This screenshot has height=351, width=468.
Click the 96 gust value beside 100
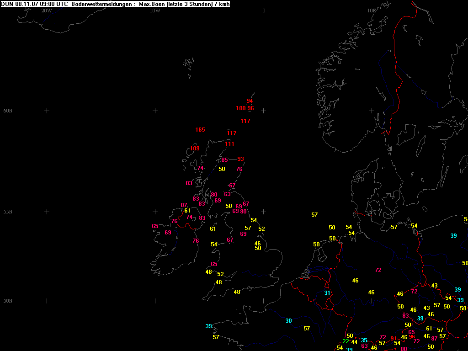[250, 108]
